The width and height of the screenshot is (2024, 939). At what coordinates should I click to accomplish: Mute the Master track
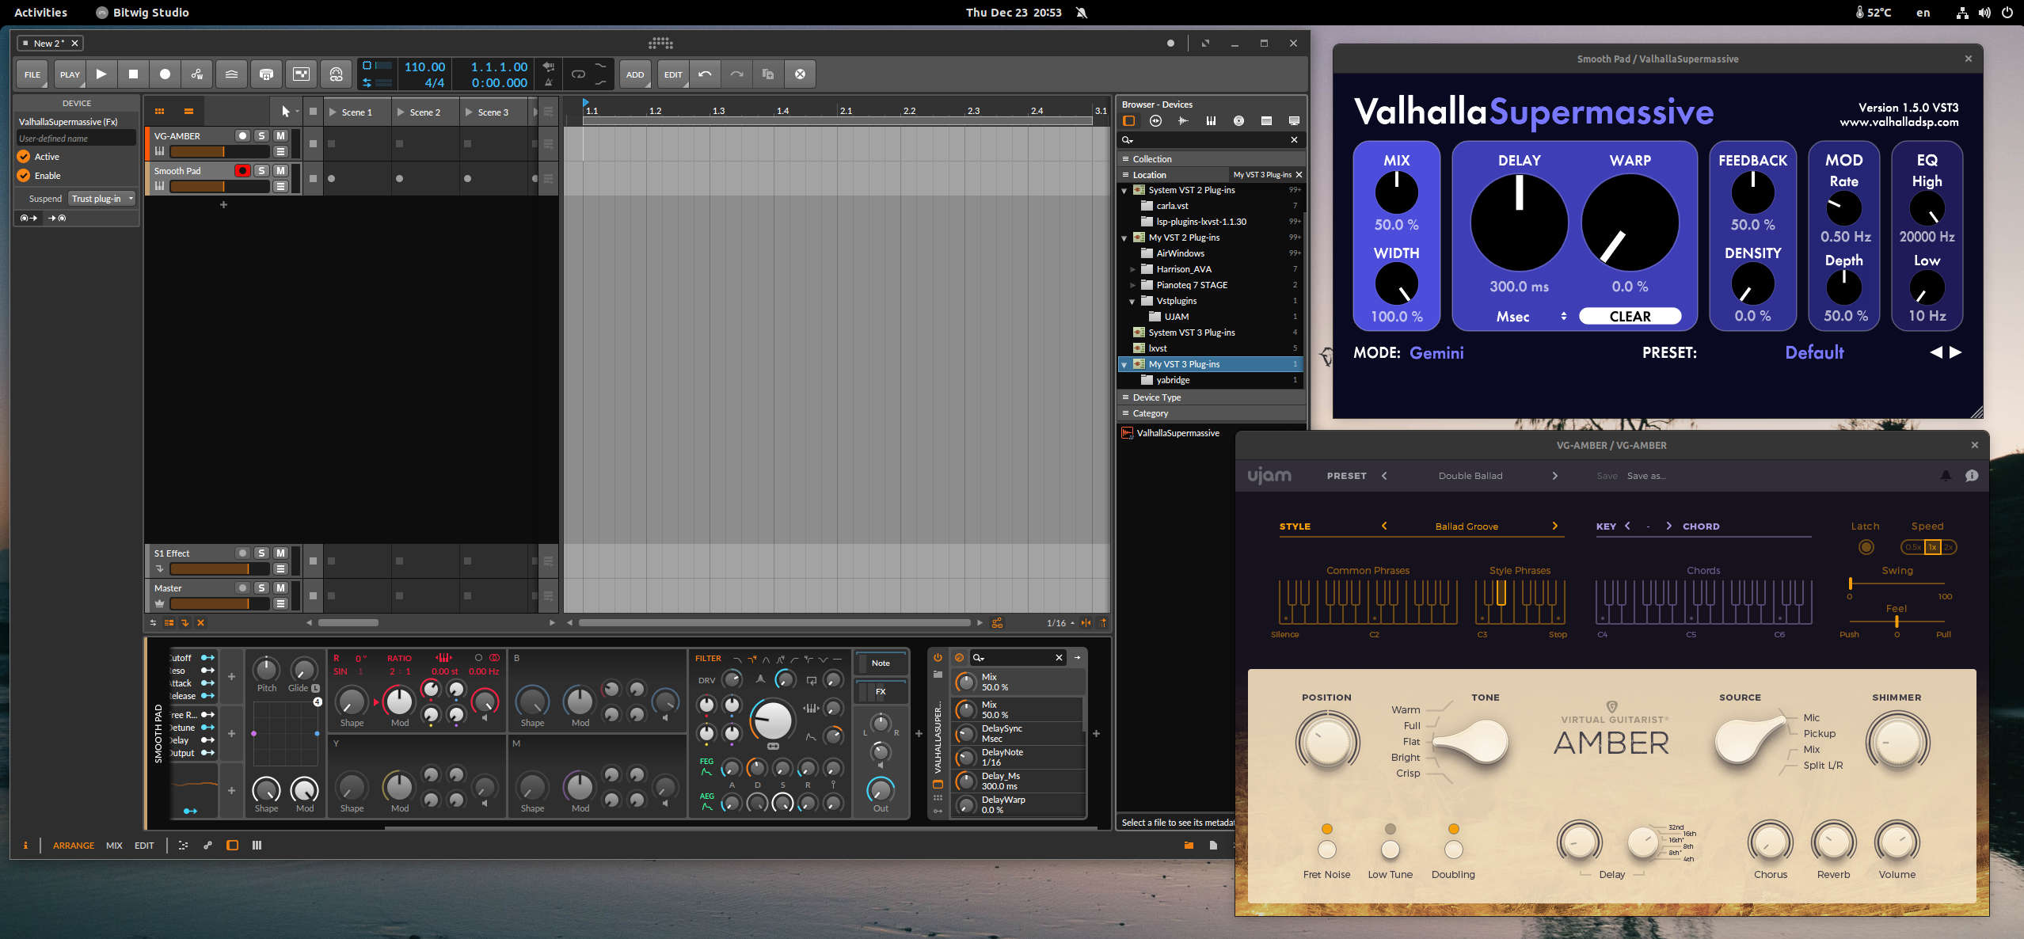[x=280, y=588]
